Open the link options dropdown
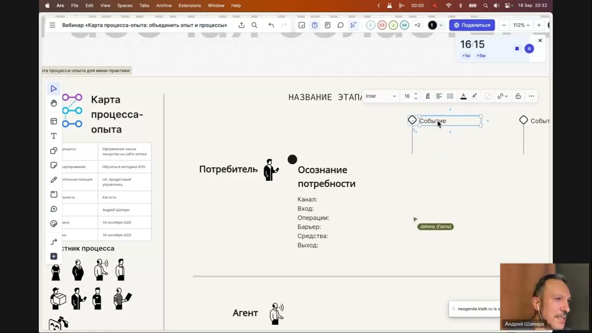 [x=502, y=96]
